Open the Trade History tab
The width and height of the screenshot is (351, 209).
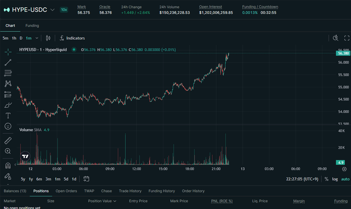coord(130,191)
